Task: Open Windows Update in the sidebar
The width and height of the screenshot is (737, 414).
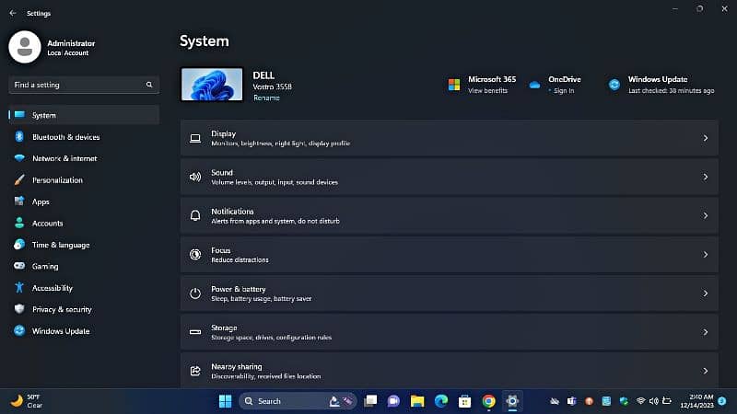Action: coord(61,331)
